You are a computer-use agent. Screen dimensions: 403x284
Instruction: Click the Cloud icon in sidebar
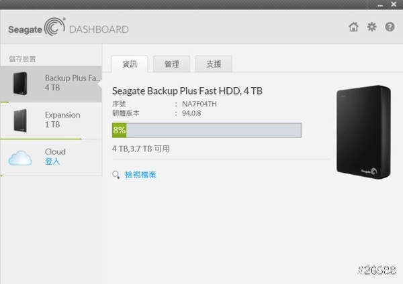click(20, 157)
